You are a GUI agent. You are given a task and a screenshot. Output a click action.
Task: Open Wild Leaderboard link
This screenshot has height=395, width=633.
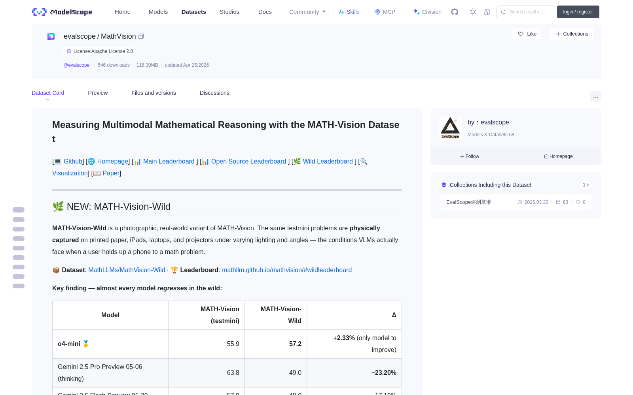pyautogui.click(x=328, y=161)
